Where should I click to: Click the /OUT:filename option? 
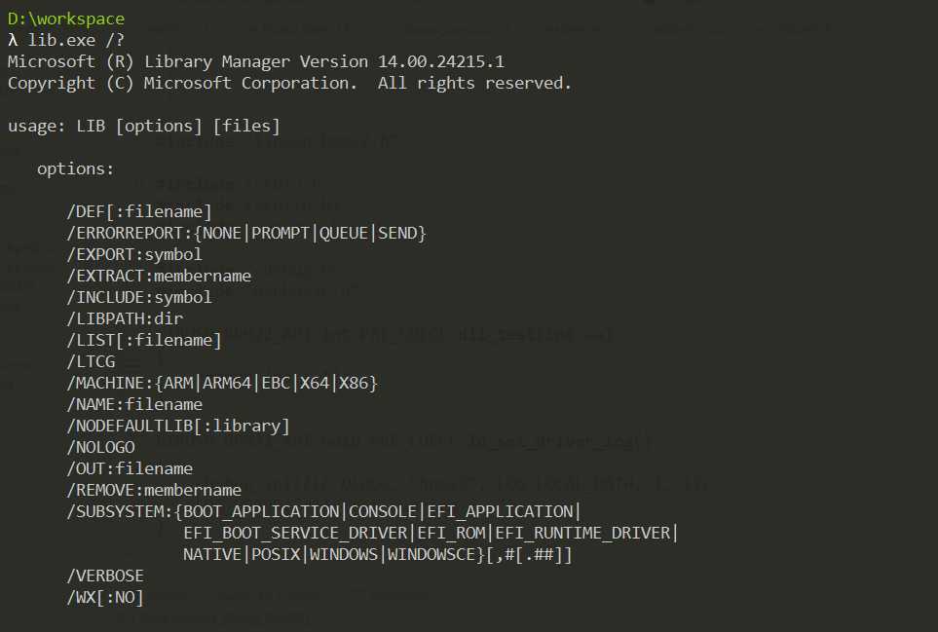pos(130,468)
